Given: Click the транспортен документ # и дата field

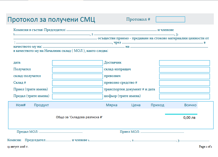Looking at the screenshot, I should tap(185, 90).
